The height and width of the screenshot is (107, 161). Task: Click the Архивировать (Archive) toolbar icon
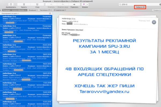point(11,4)
